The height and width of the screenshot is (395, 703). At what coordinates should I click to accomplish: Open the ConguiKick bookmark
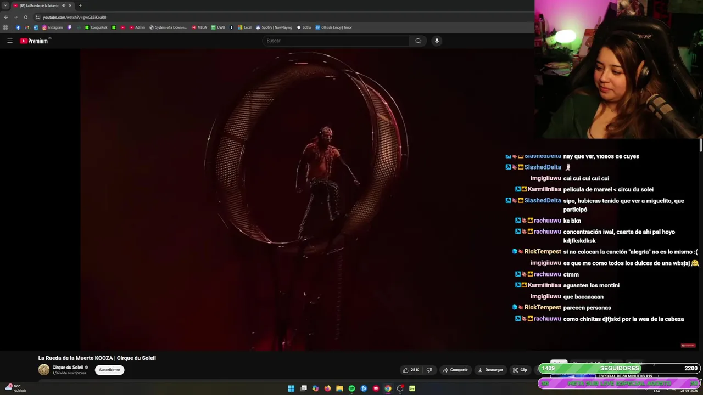point(96,27)
